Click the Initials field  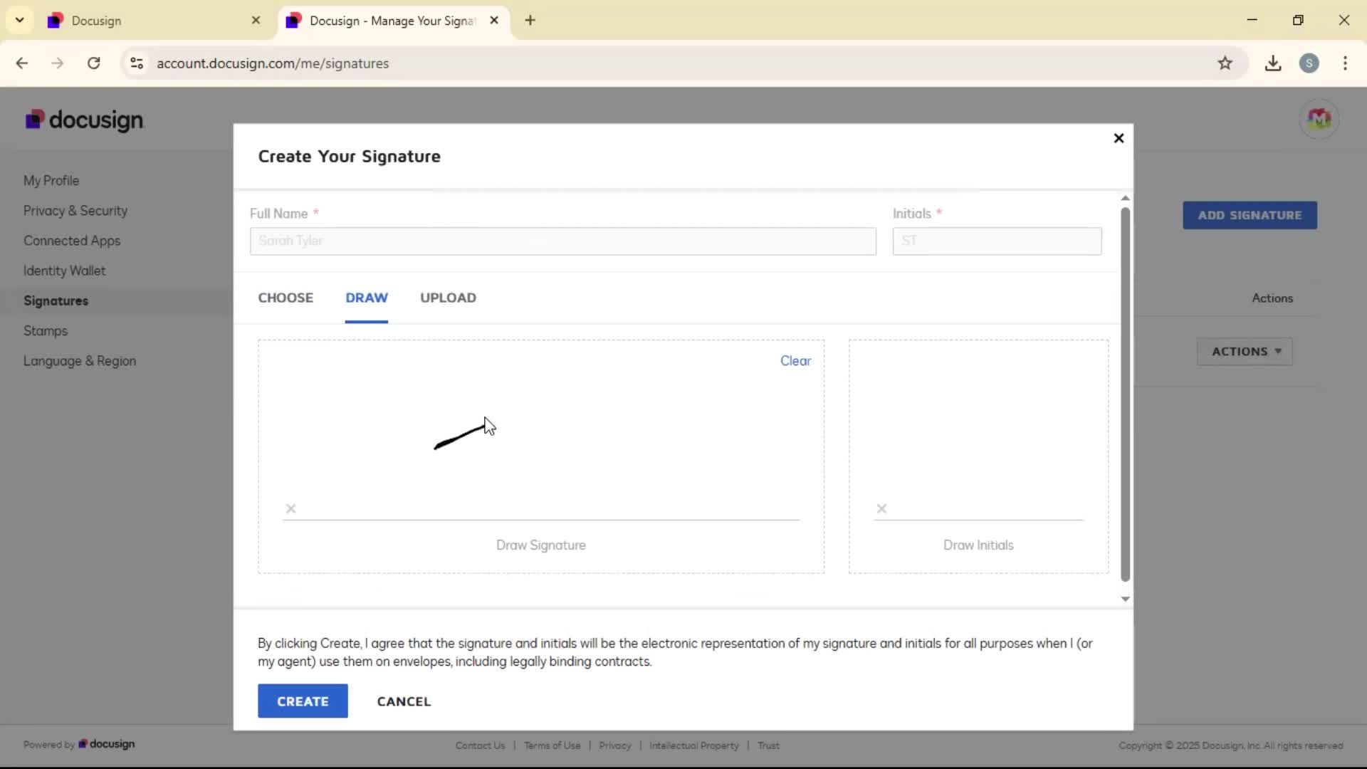pos(997,241)
